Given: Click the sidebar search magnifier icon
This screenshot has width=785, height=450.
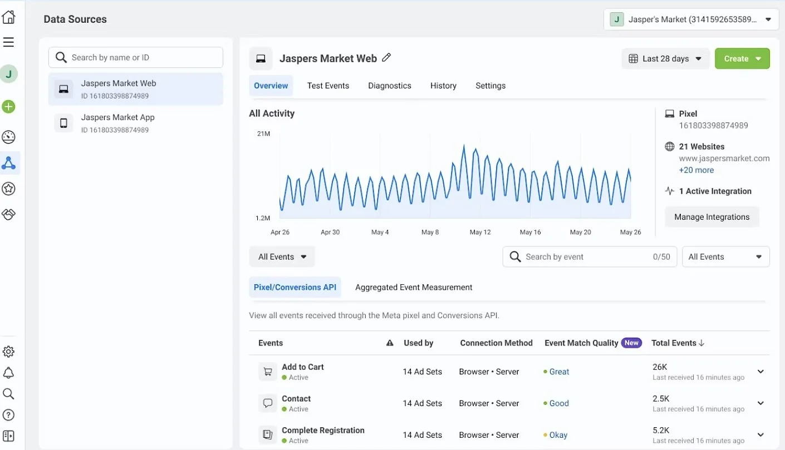Looking at the screenshot, I should pyautogui.click(x=8, y=394).
